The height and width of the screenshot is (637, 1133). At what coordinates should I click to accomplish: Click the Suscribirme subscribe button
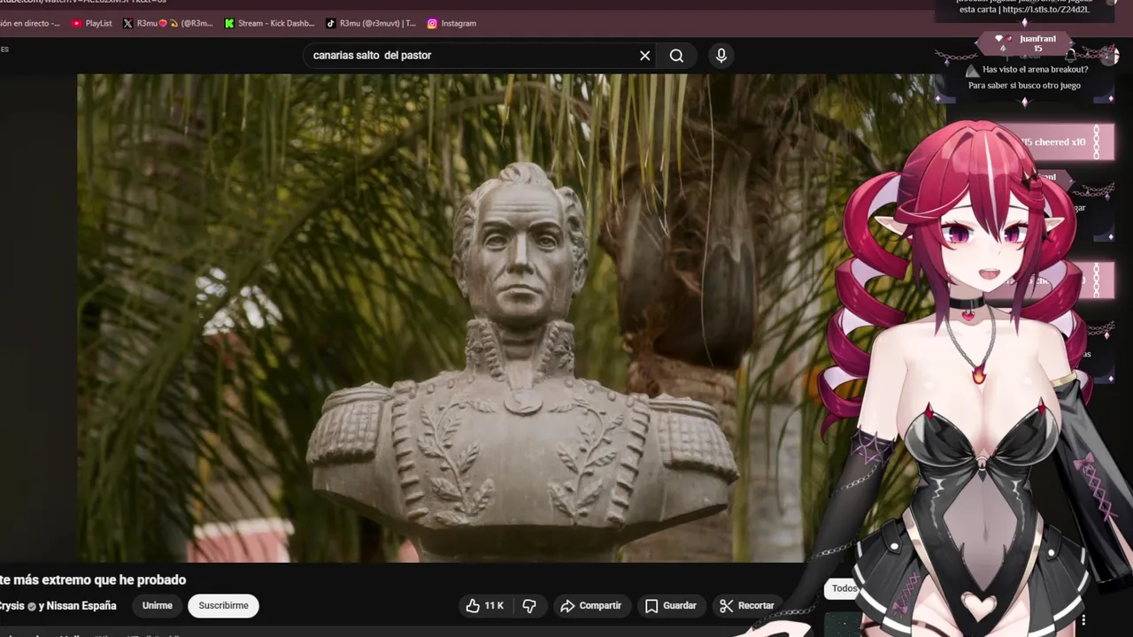click(x=223, y=605)
